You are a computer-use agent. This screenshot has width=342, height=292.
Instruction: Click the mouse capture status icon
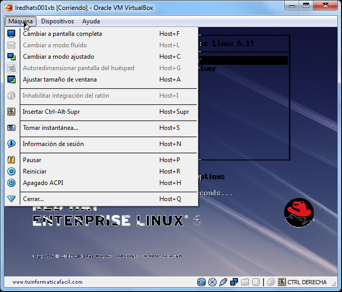271,282
